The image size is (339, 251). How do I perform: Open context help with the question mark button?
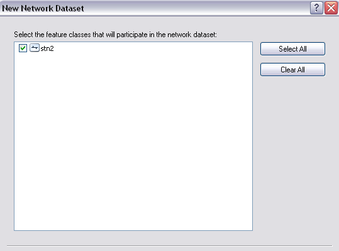pyautogui.click(x=316, y=8)
